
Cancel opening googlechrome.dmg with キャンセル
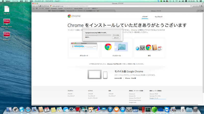[x=116, y=35]
